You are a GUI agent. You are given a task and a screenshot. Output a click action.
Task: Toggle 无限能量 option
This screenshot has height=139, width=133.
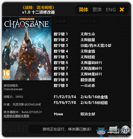pos(88,40)
